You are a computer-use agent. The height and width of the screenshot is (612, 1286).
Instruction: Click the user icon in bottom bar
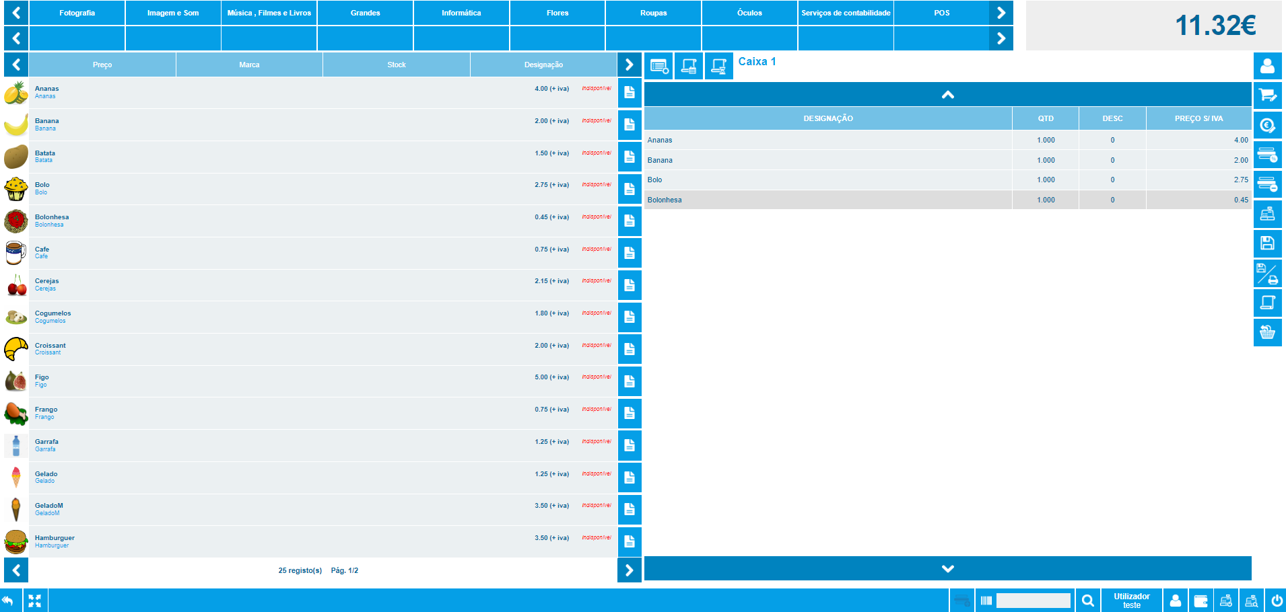1176,601
